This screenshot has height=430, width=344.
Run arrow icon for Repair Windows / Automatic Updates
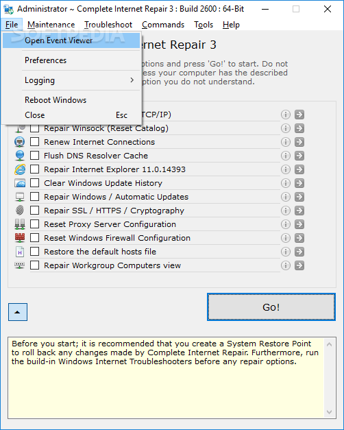pos(299,197)
